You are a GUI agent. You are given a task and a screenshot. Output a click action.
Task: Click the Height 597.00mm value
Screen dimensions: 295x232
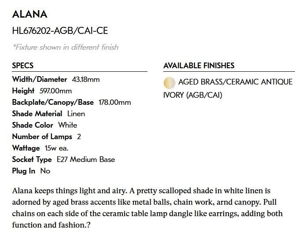(55, 91)
